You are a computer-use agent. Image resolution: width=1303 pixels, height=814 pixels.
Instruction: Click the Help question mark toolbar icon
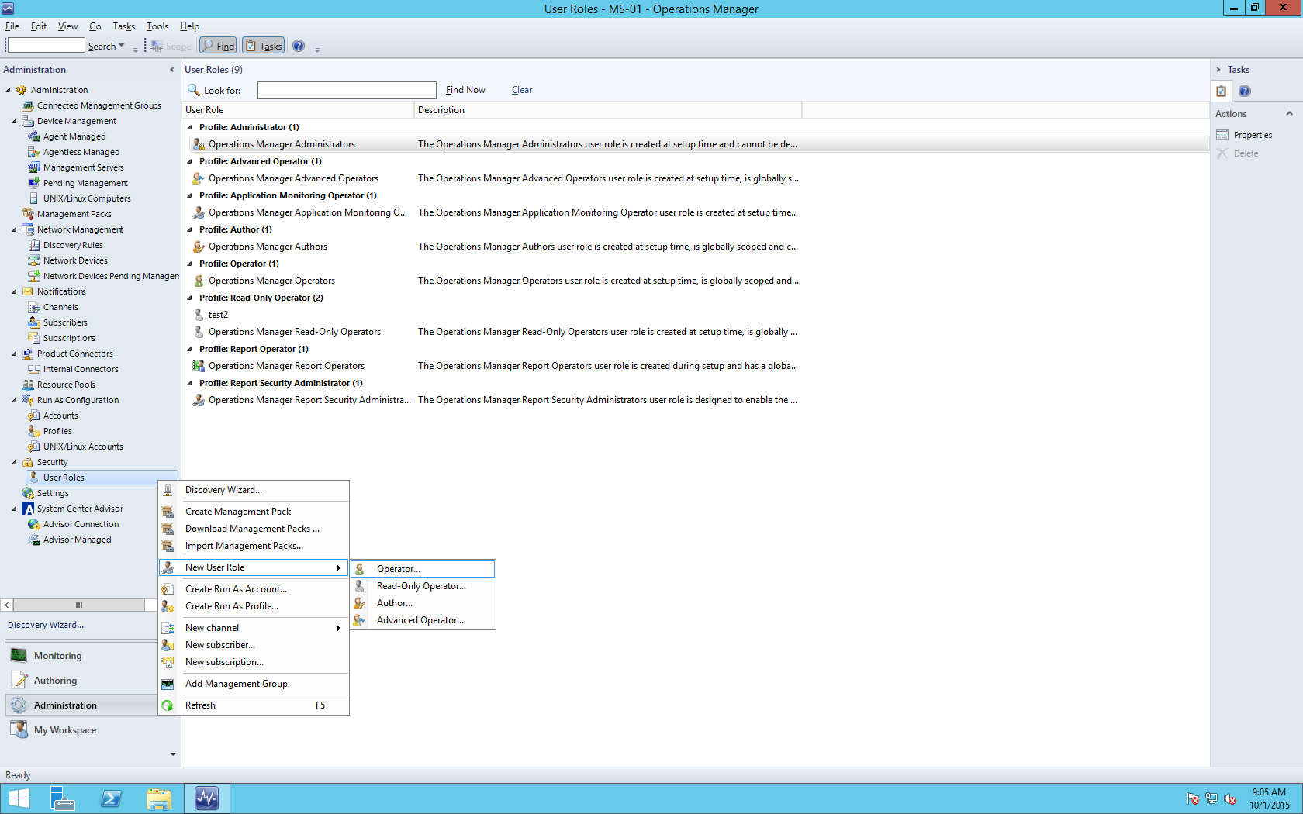(299, 46)
